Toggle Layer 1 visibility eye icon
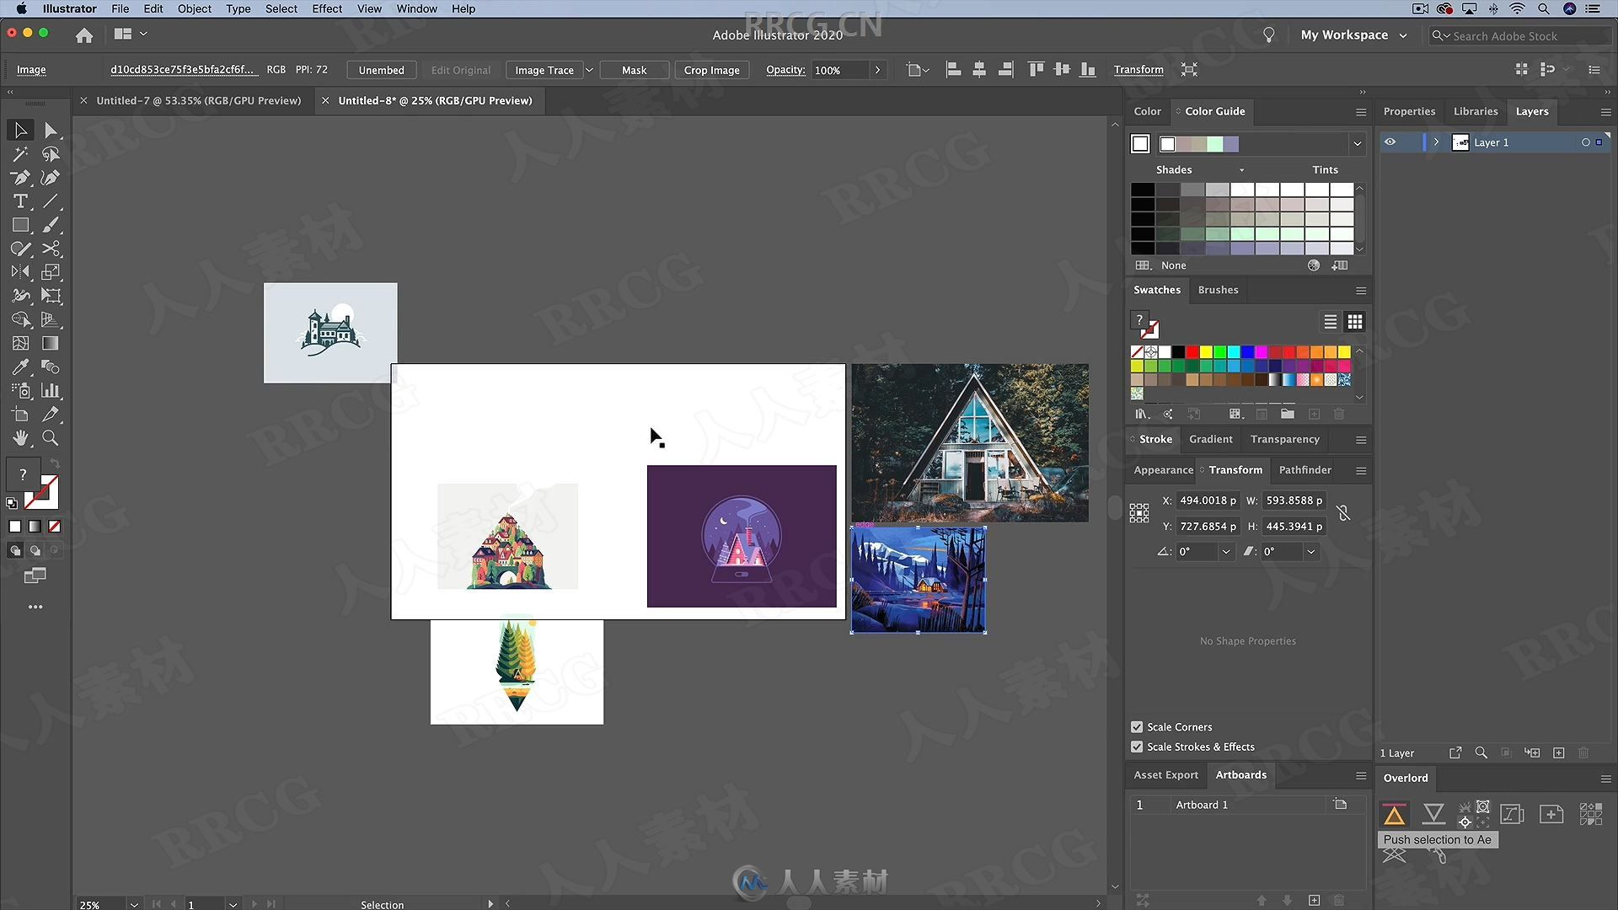The height and width of the screenshot is (910, 1618). [x=1390, y=142]
